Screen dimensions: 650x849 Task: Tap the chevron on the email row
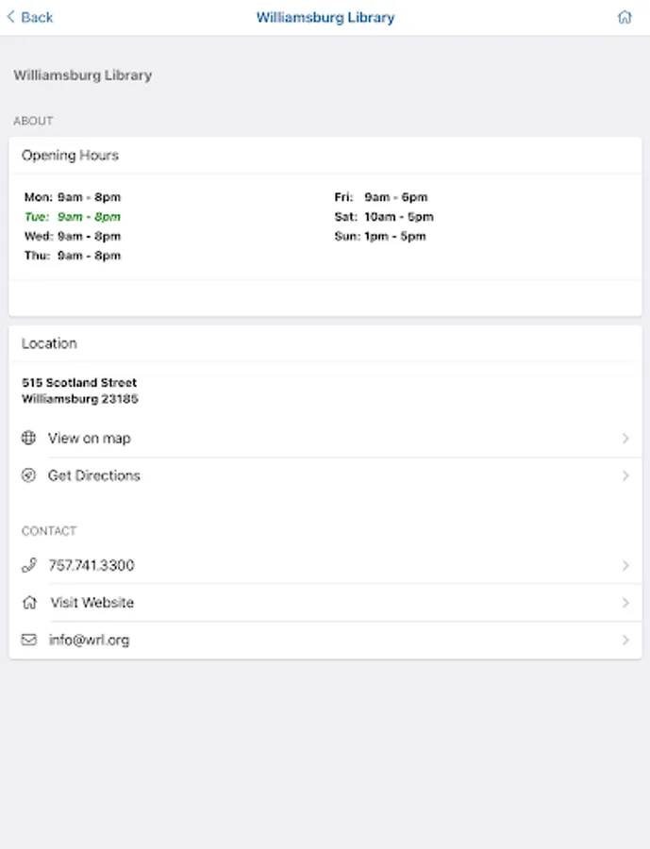pos(625,641)
